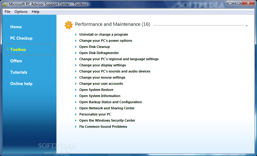Open Backup Status and Configuration
257x156 pixels.
(x=110, y=102)
